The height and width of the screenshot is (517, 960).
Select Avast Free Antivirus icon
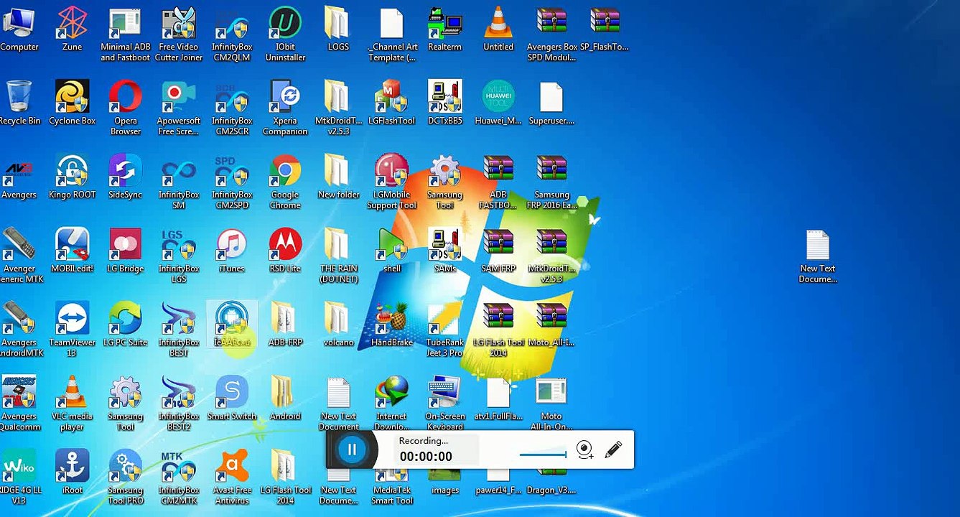pyautogui.click(x=232, y=478)
